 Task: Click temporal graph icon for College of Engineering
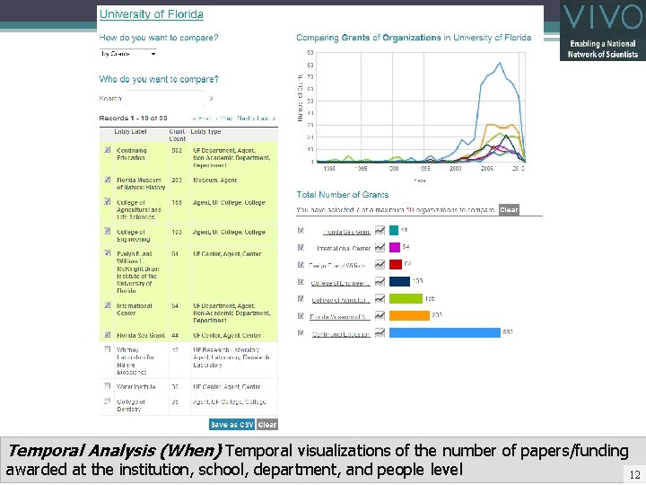pyautogui.click(x=380, y=282)
